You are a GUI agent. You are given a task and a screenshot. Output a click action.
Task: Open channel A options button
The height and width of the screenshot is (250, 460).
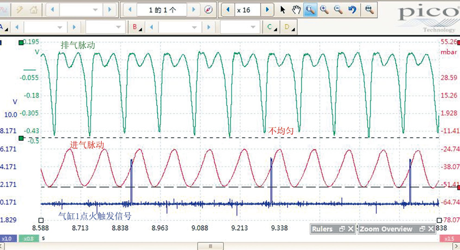4,27
